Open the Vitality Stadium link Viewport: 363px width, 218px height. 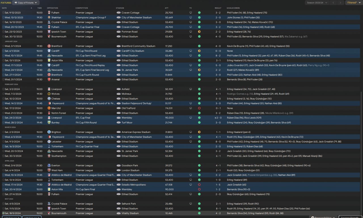[x=130, y=213]
